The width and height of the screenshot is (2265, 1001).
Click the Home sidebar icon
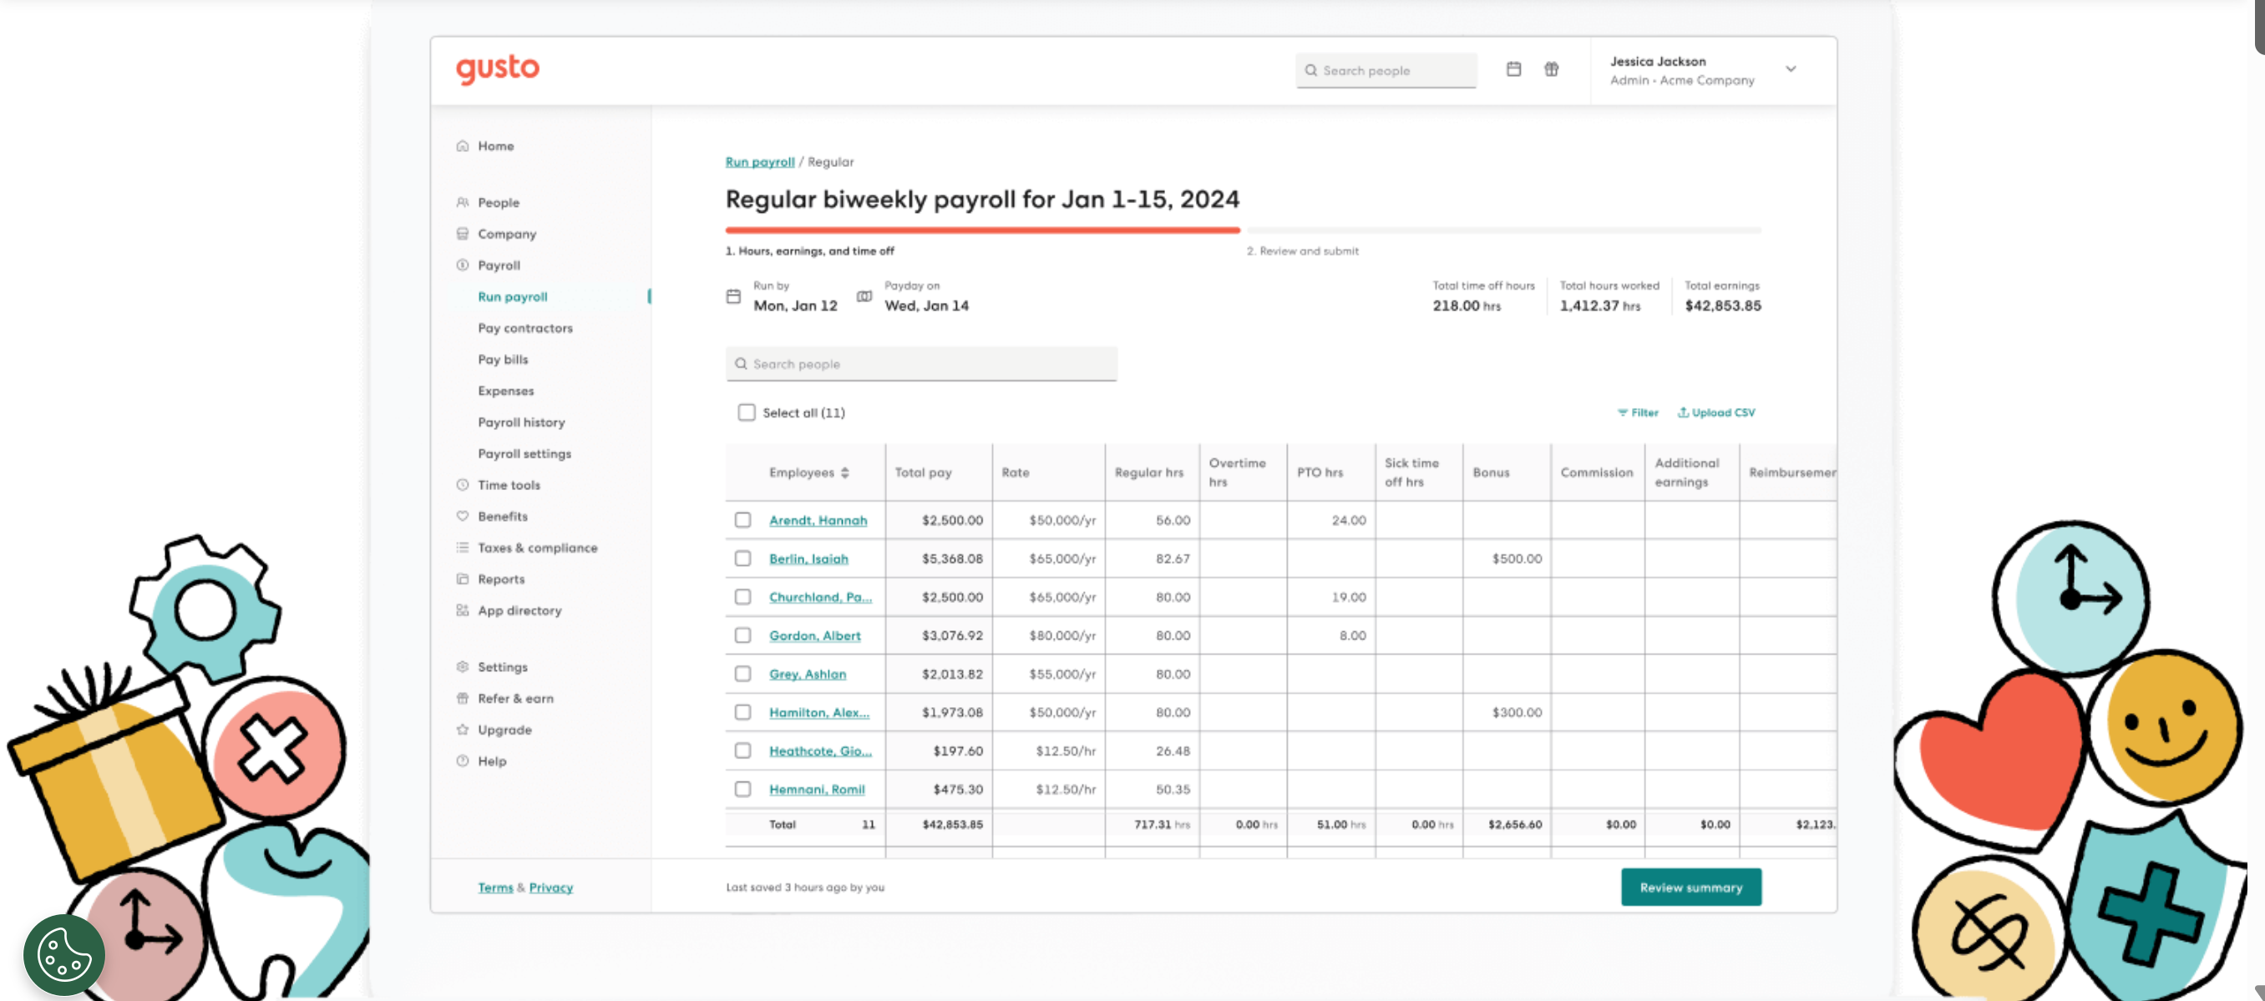click(463, 146)
